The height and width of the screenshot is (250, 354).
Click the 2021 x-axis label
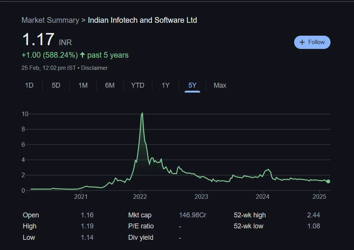81,197
